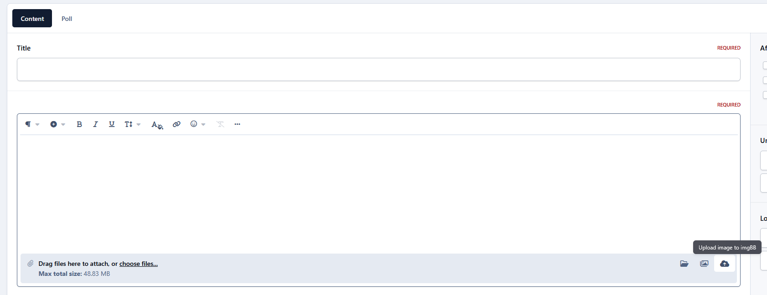
Task: Expand the emoji picker dropdown
Action: coord(197,124)
